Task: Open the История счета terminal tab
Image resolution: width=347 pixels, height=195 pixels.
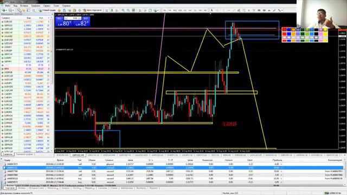Action: tap(36, 188)
